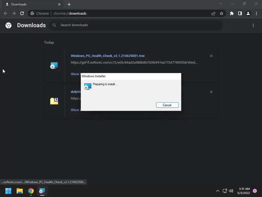The width and height of the screenshot is (262, 197).
Task: Click the Health Check installer file icon
Action: [54, 65]
